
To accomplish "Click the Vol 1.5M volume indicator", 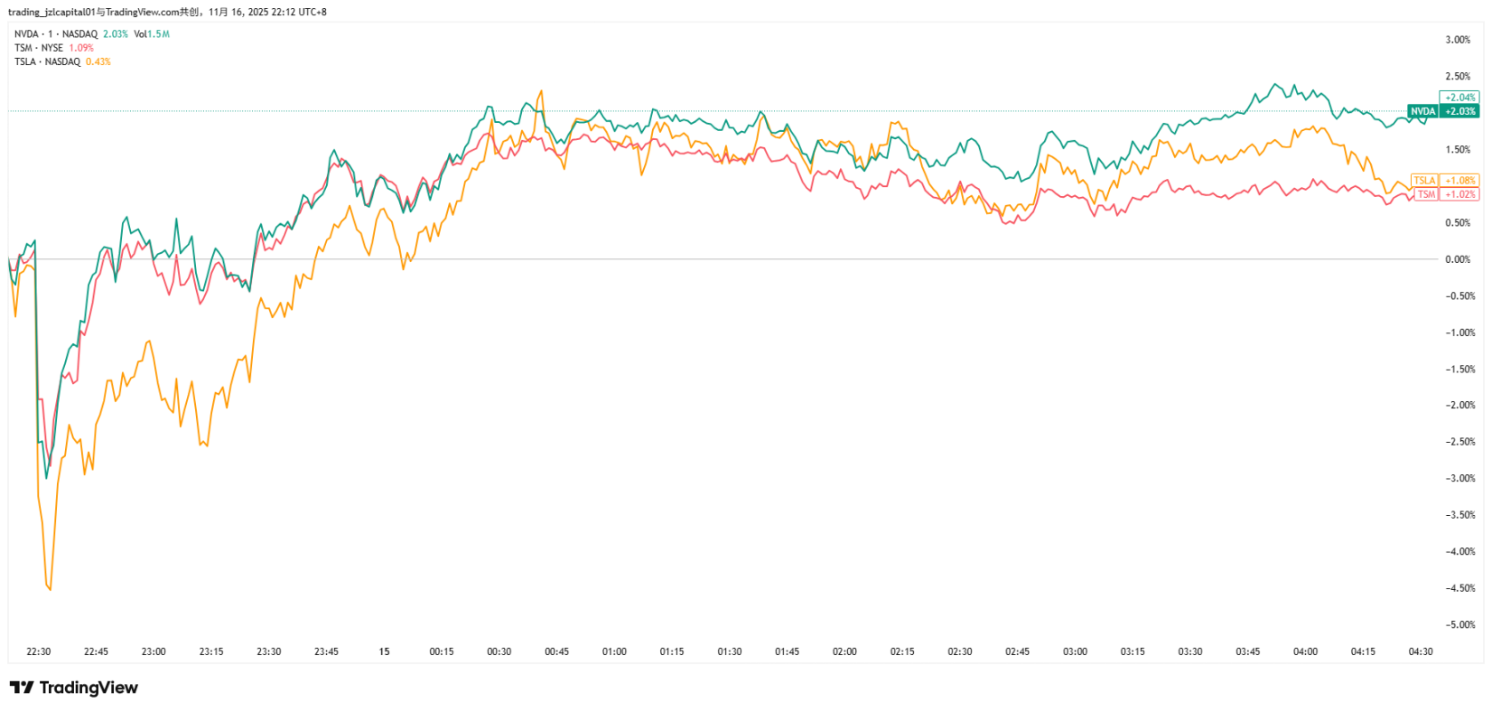I will (x=152, y=34).
